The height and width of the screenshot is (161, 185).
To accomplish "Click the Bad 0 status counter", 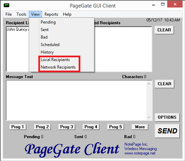I will (x=130, y=137).
